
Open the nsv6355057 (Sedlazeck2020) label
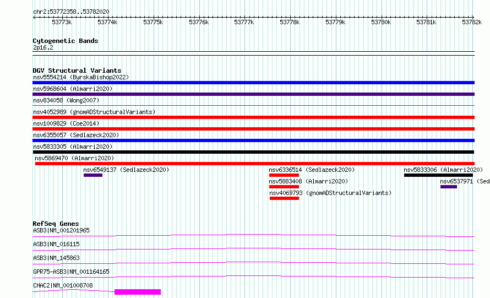click(x=76, y=135)
